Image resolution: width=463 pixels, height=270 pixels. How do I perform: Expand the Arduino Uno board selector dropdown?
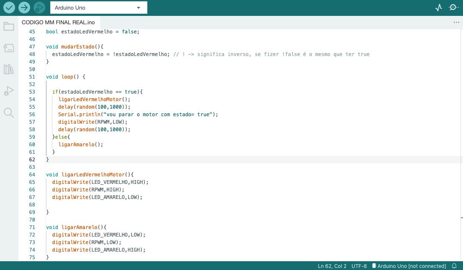(x=98, y=8)
